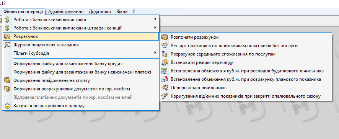
Task: Expand the Робота з банківськими виписками submenu arrow
Action: coord(155,19)
